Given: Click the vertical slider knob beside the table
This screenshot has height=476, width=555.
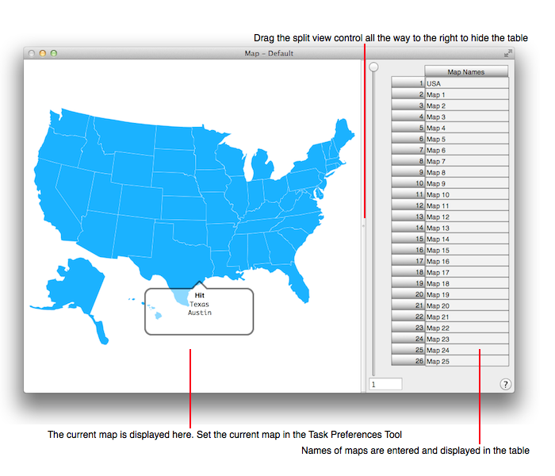Looking at the screenshot, I should (x=373, y=67).
